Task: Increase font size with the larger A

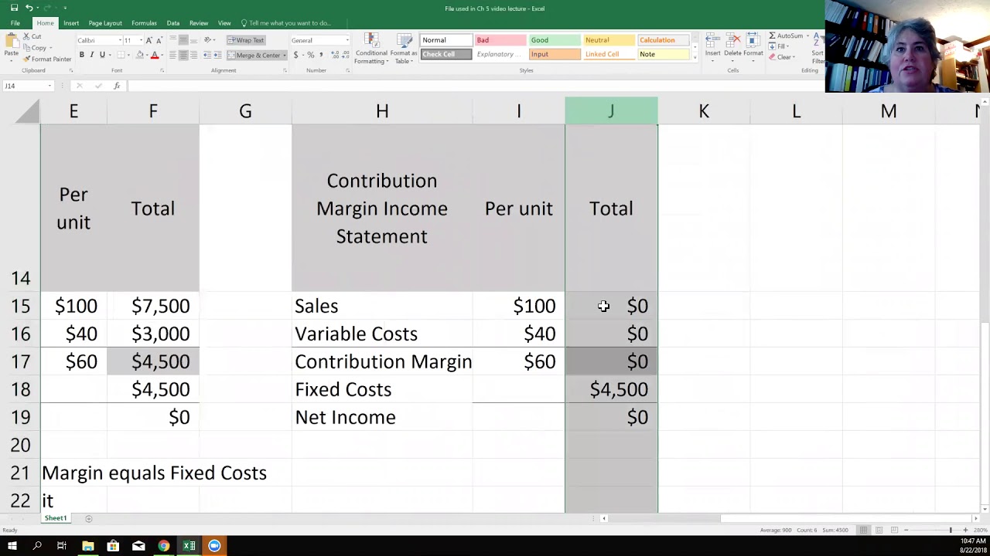Action: tap(149, 40)
